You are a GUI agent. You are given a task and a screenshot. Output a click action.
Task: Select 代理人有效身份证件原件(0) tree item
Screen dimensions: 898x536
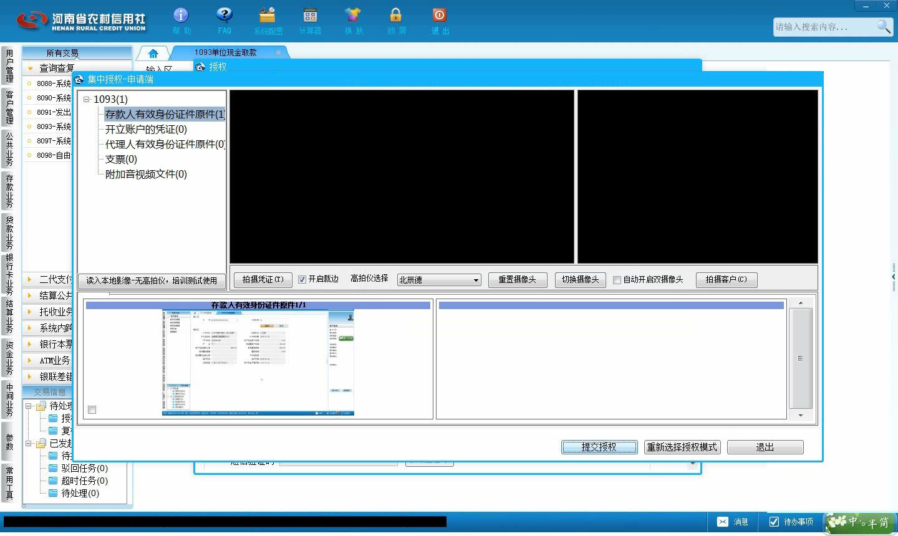165,144
